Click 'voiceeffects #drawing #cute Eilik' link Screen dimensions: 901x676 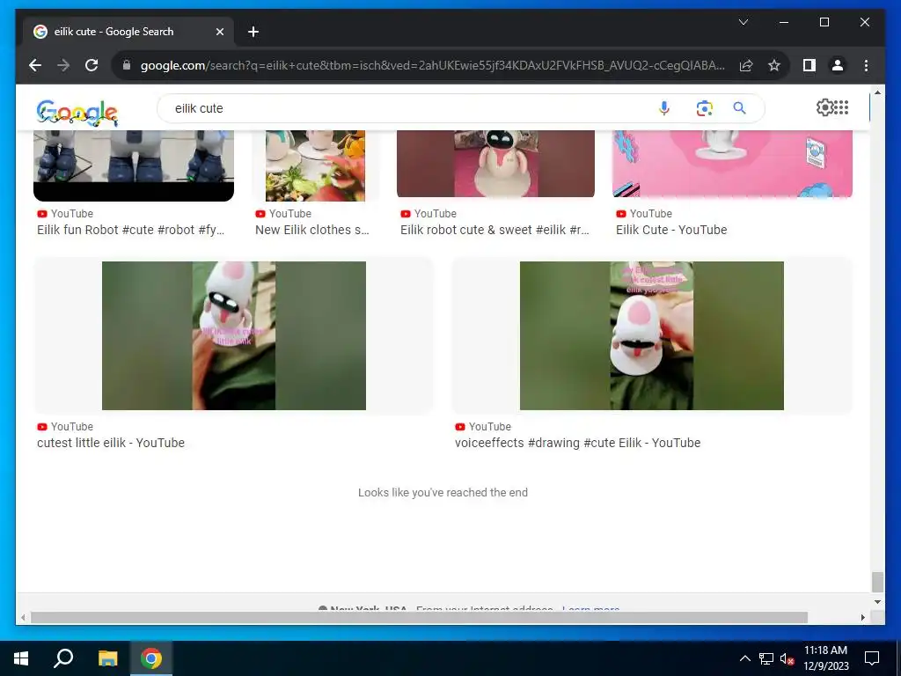(x=577, y=444)
